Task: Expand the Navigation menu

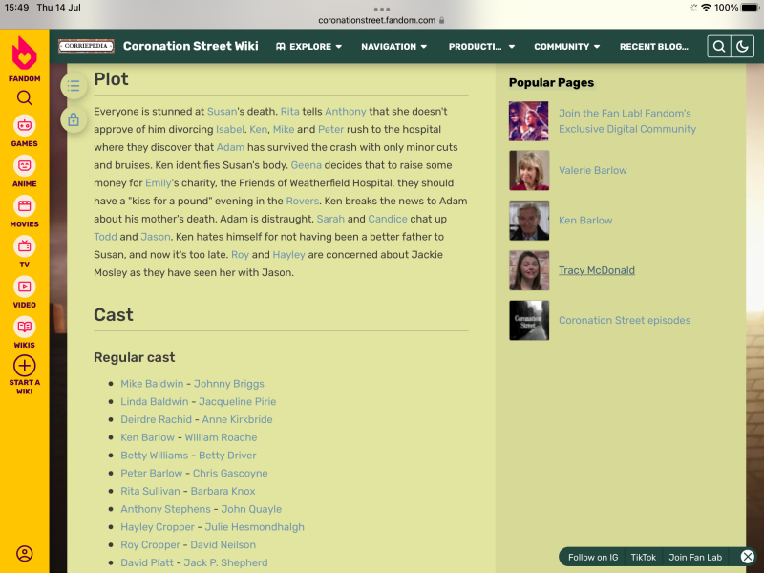Action: 393,46
